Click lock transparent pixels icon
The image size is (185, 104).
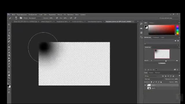click(x=151, y=82)
